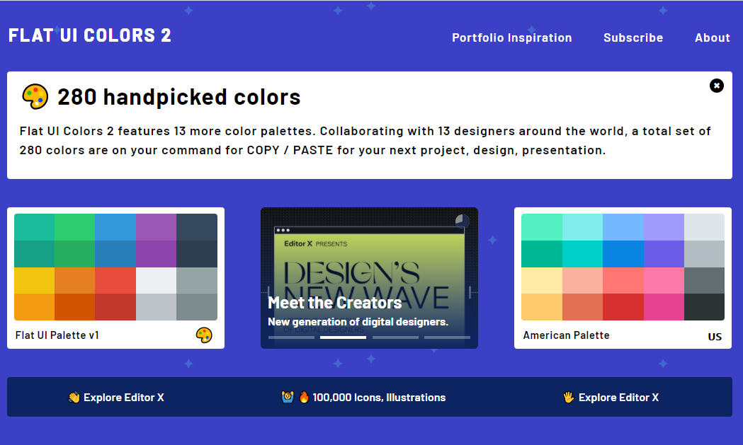Image resolution: width=743 pixels, height=445 pixels.
Task: Click the waving hand icon beside the left Explore Editor X
Action: tap(74, 398)
